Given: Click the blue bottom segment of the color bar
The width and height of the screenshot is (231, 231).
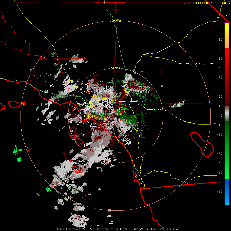Looking at the screenshot, I should [227, 192].
